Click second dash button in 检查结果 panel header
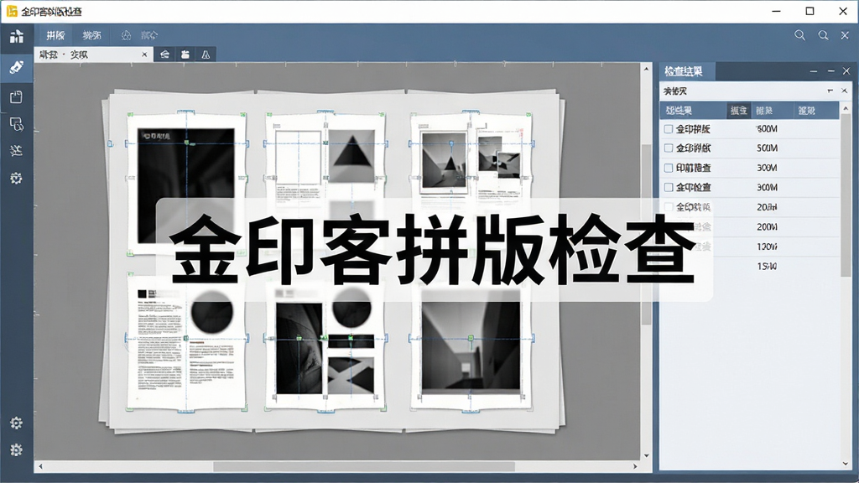This screenshot has height=483, width=859. pos(830,71)
